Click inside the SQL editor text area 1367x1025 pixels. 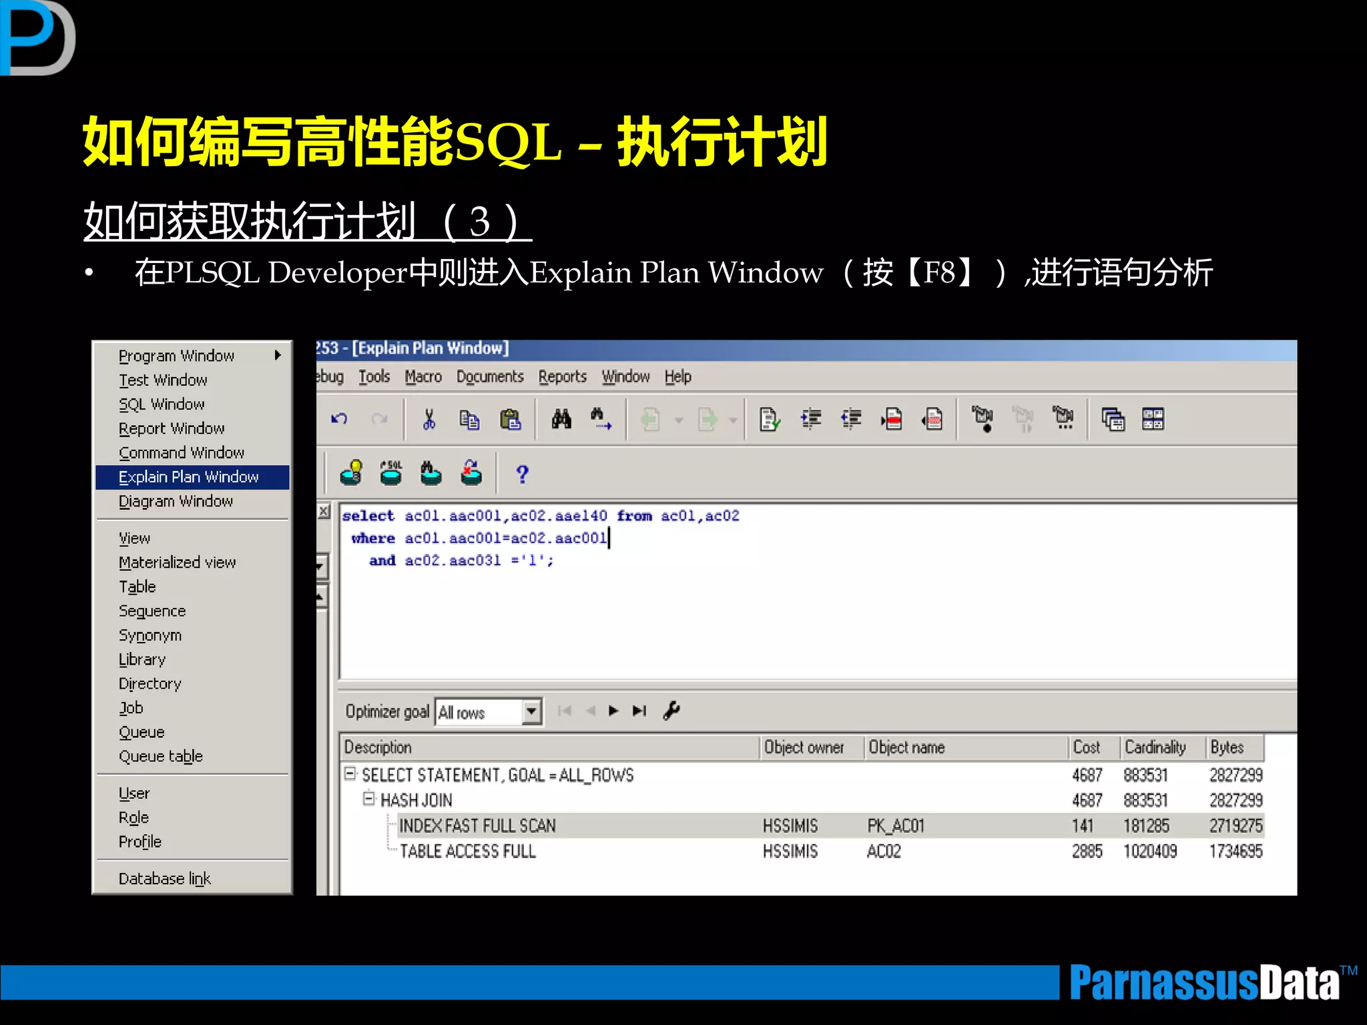click(818, 591)
